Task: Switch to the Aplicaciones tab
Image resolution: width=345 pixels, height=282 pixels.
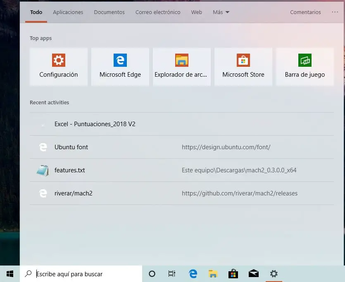Action: (x=68, y=12)
